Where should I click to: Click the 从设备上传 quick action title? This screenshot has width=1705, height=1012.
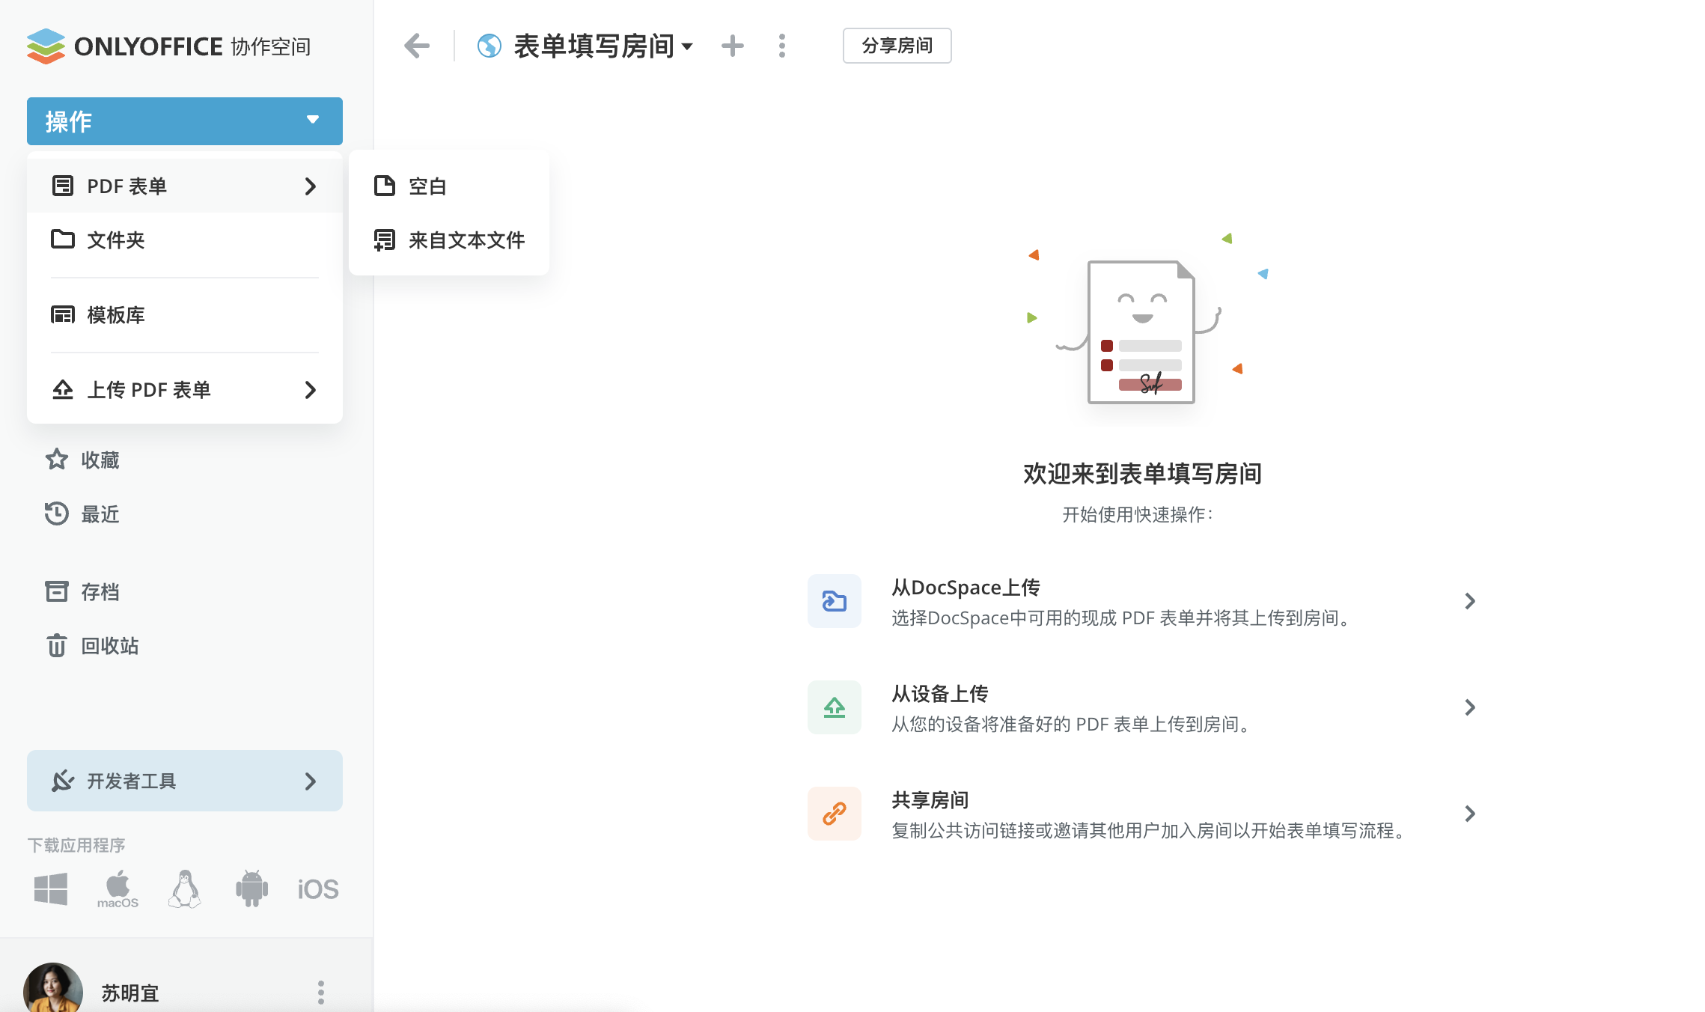pyautogui.click(x=939, y=694)
